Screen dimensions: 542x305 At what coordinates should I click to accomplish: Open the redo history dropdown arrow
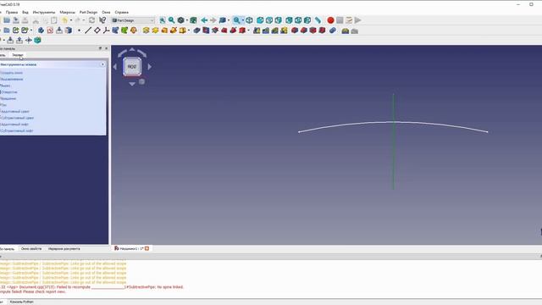pyautogui.click(x=84, y=20)
